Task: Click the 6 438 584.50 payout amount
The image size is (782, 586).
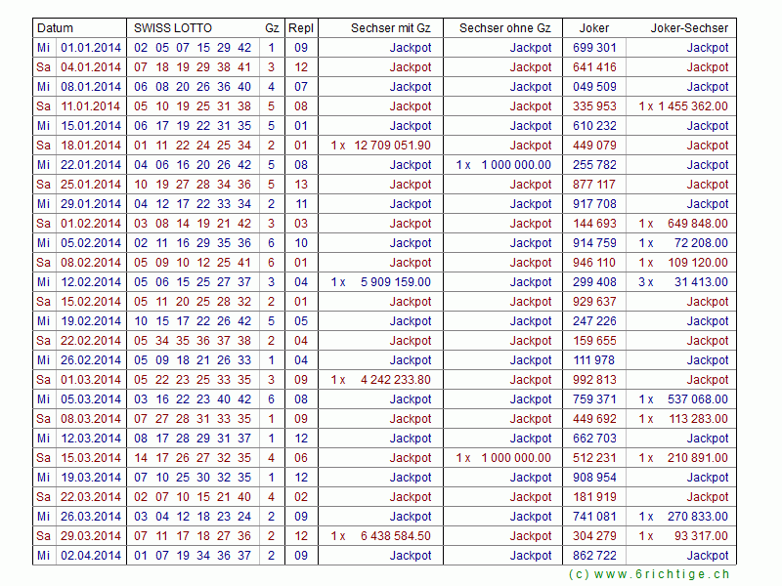Action: (392, 536)
